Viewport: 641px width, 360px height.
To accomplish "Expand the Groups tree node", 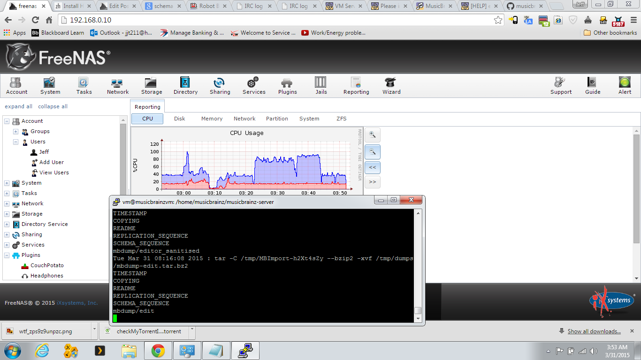I will 15,132.
